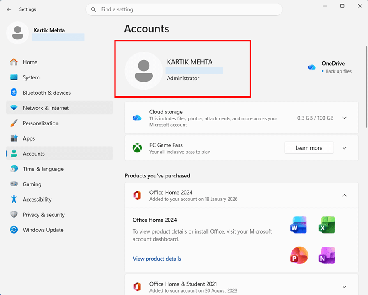This screenshot has width=368, height=295.
Task: Click the back arrow in Settings header
Action: [9, 9]
